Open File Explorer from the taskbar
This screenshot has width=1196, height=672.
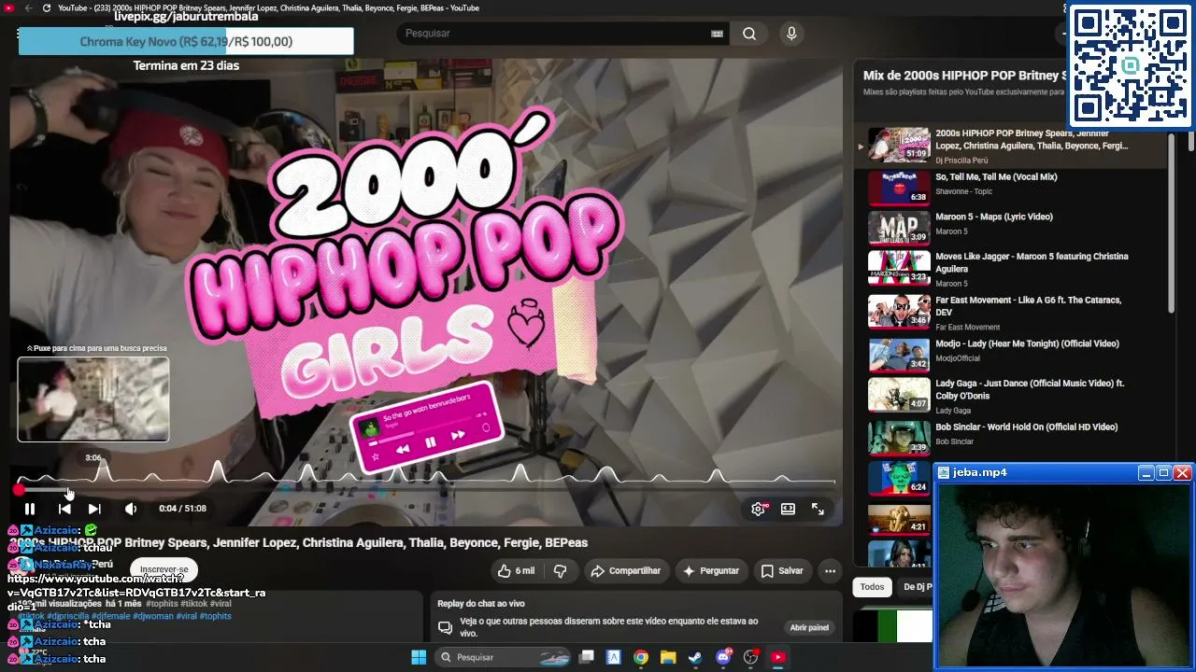click(667, 657)
